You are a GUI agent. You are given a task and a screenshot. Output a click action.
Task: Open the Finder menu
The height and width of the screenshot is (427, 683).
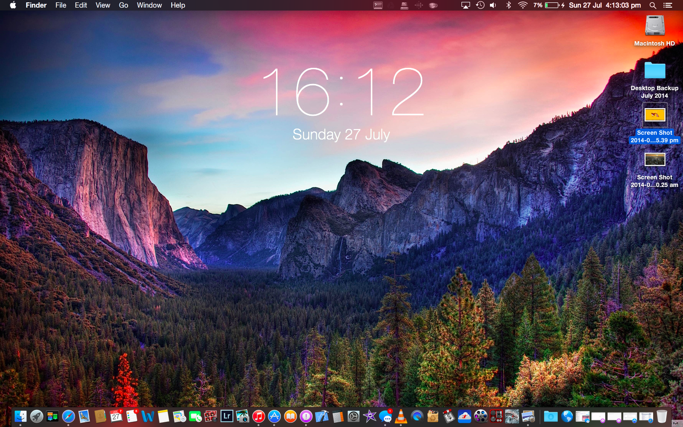point(36,5)
